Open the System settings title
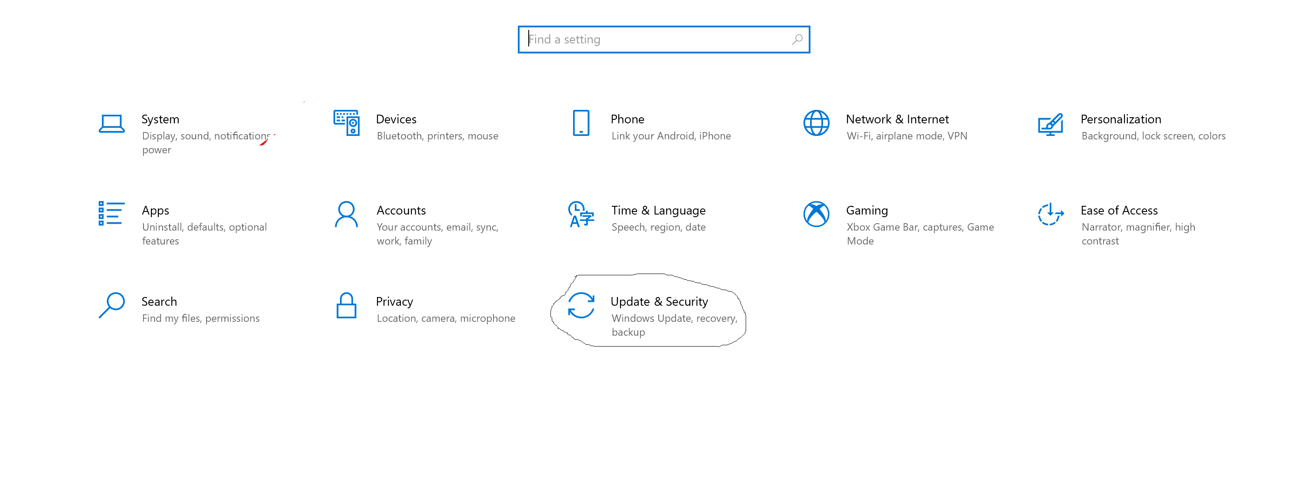1307x502 pixels. (x=160, y=119)
